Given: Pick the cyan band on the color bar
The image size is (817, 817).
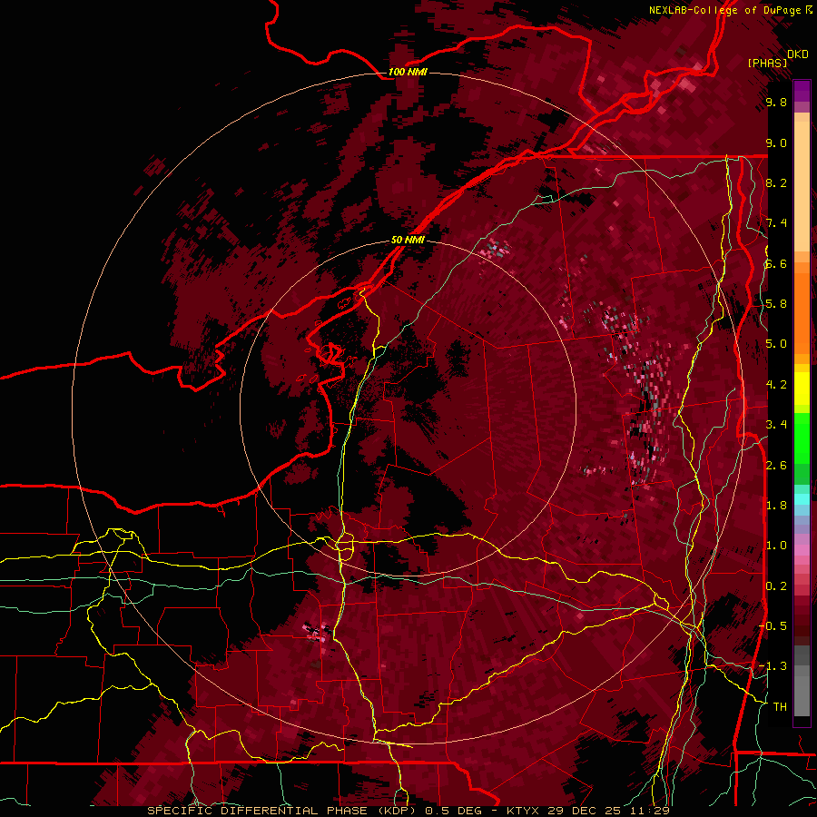Looking at the screenshot, I should pyautogui.click(x=802, y=499).
